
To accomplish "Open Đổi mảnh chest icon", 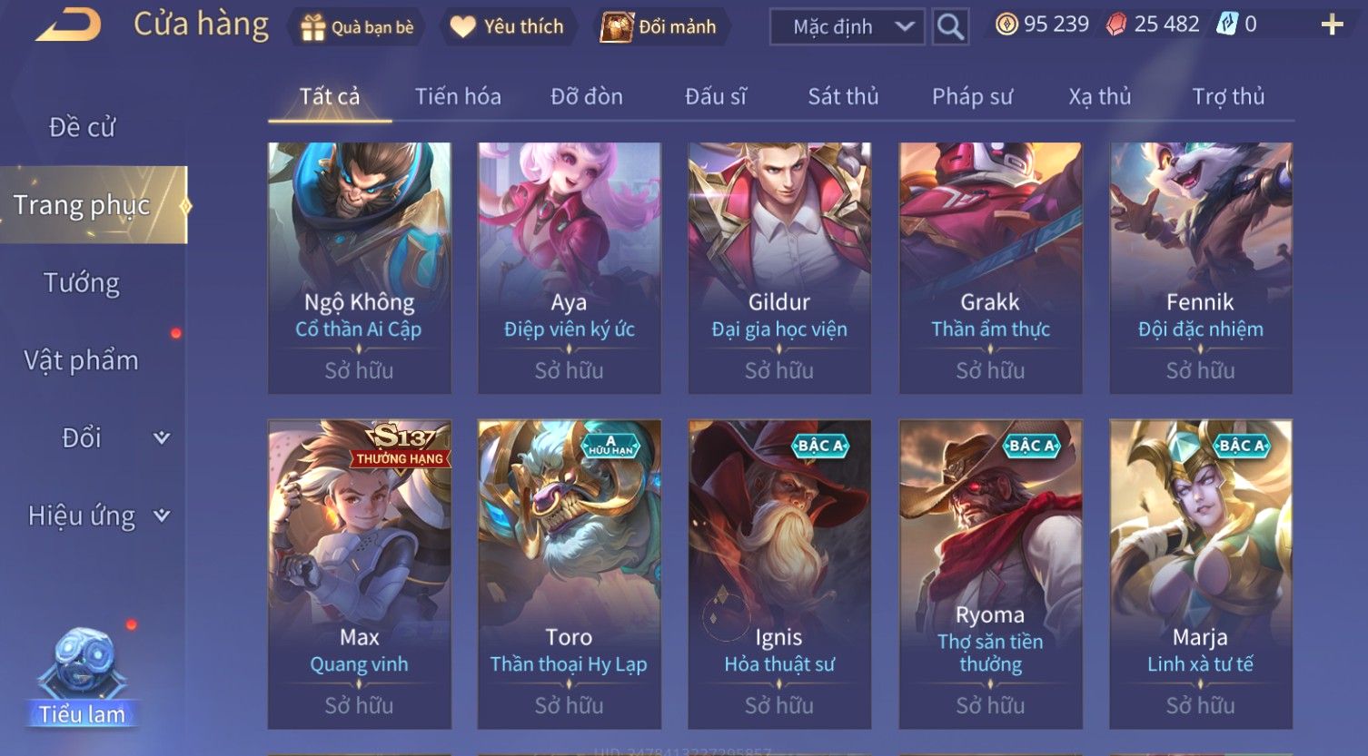I will click(x=617, y=27).
